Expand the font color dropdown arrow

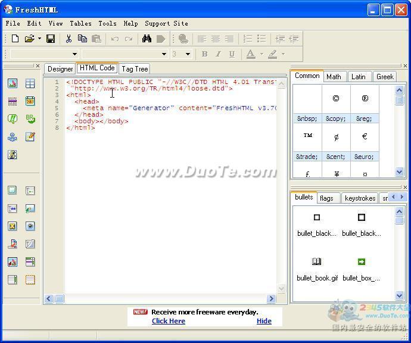click(261, 54)
